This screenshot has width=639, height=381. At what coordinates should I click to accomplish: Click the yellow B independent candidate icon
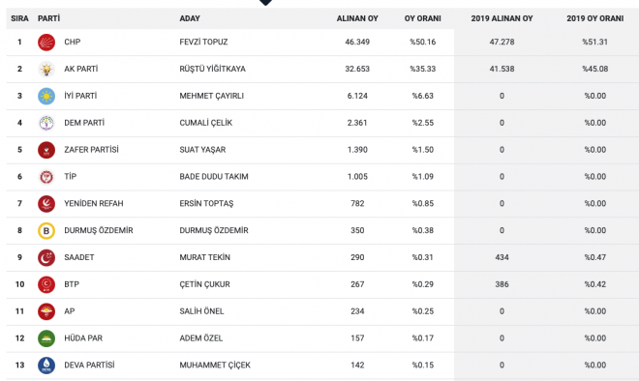pos(46,230)
